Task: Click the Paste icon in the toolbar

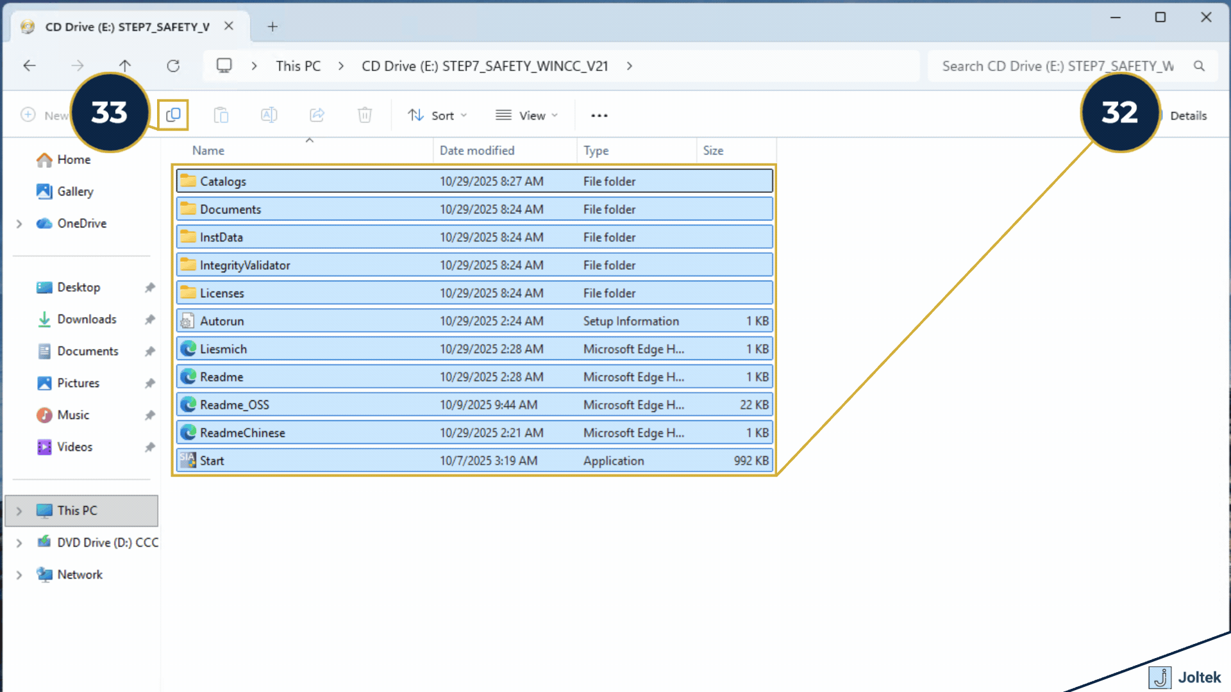Action: 221,115
